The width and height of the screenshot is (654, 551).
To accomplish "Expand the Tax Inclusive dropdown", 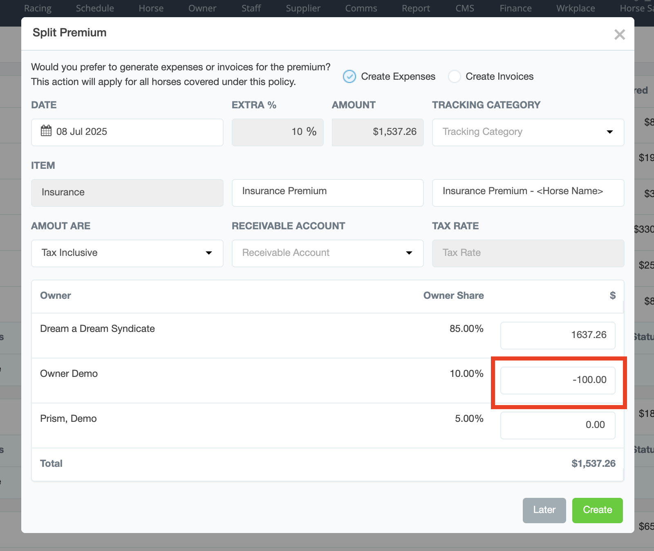I will click(x=127, y=253).
